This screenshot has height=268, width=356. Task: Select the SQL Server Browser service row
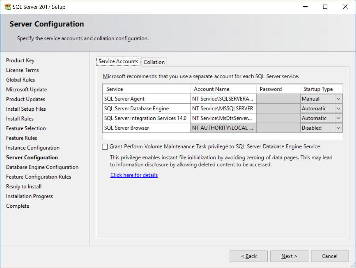coord(146,128)
